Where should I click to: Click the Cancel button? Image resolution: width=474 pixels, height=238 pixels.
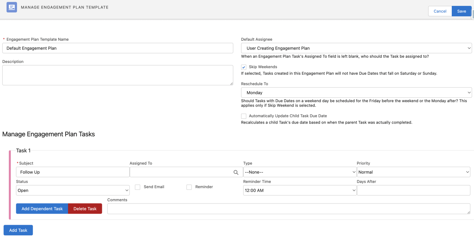(x=440, y=11)
